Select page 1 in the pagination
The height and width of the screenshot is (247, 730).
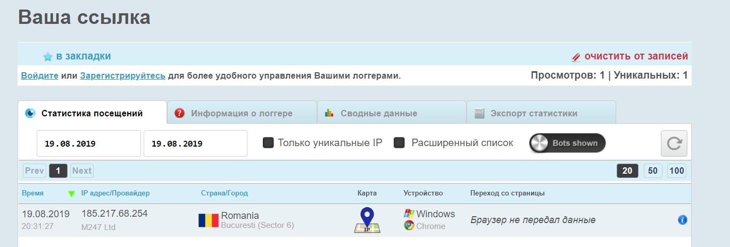[58, 171]
